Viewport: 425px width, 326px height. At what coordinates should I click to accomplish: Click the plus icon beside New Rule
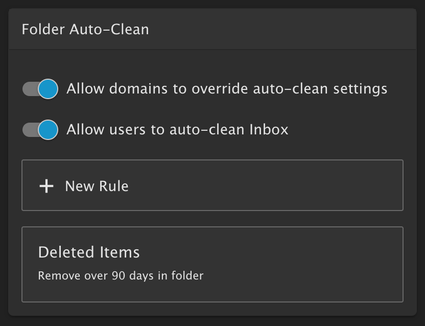(46, 186)
